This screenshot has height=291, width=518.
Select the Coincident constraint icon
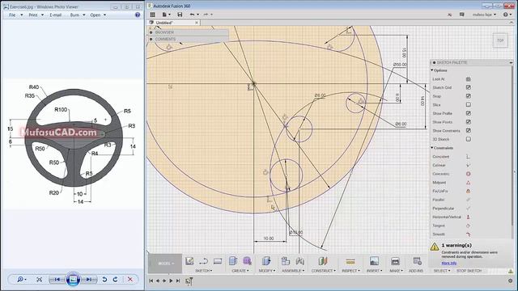coord(468,157)
